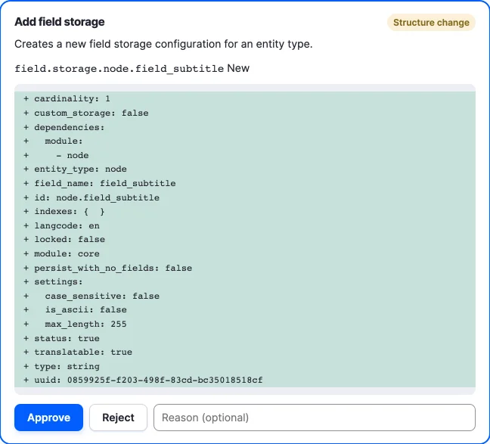Screen dimensions: 490x444
Task: Click the 'persist_with_no_fields: false' line
Action: click(x=245, y=268)
